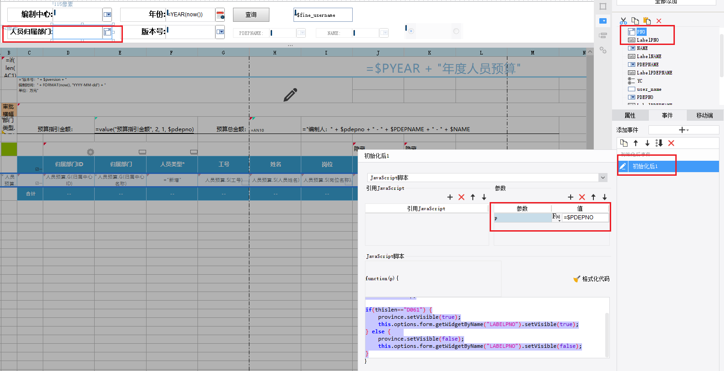
Task: Click the $fine_username text field
Action: point(323,15)
